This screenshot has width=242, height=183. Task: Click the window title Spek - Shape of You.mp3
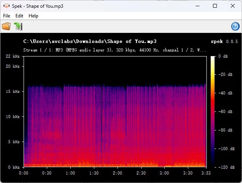pyautogui.click(x=37, y=6)
